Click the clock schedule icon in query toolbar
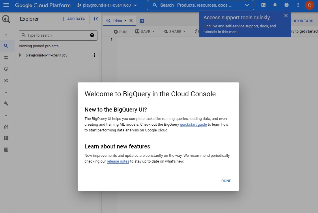 pos(196,32)
